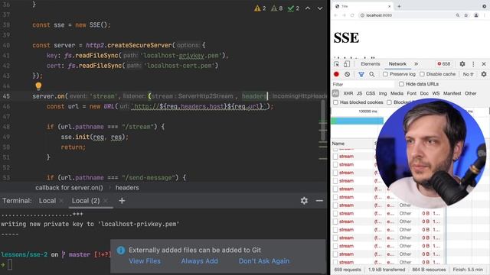Screen dimensions: 490x275
Task: Click the typo check indicator showing 2
Action: coord(293,8)
